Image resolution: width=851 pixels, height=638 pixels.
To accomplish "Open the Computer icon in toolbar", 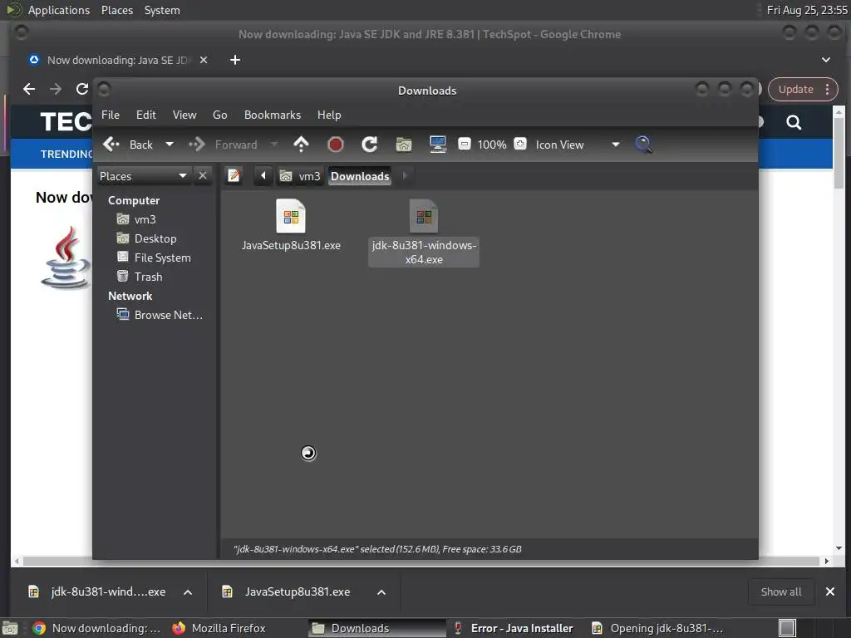I will click(x=437, y=145).
